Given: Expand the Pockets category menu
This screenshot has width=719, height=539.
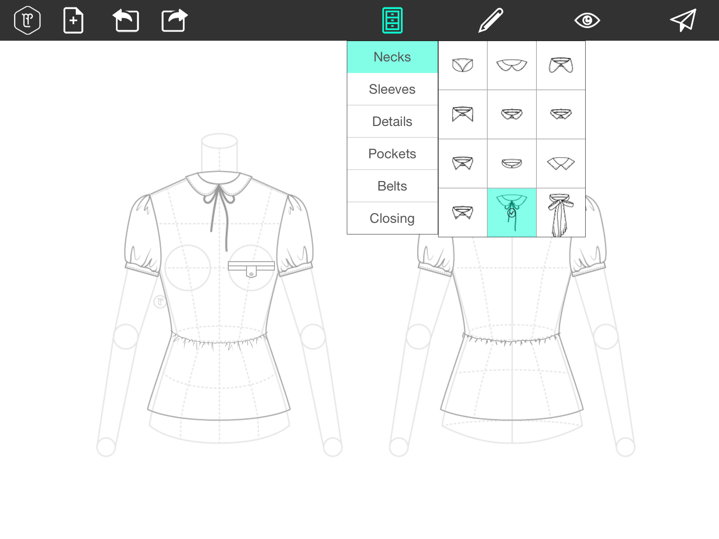Looking at the screenshot, I should coord(393,153).
